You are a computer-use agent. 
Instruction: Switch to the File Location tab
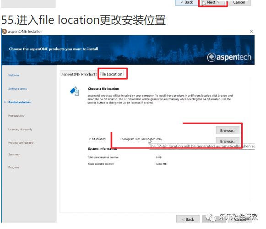111,74
